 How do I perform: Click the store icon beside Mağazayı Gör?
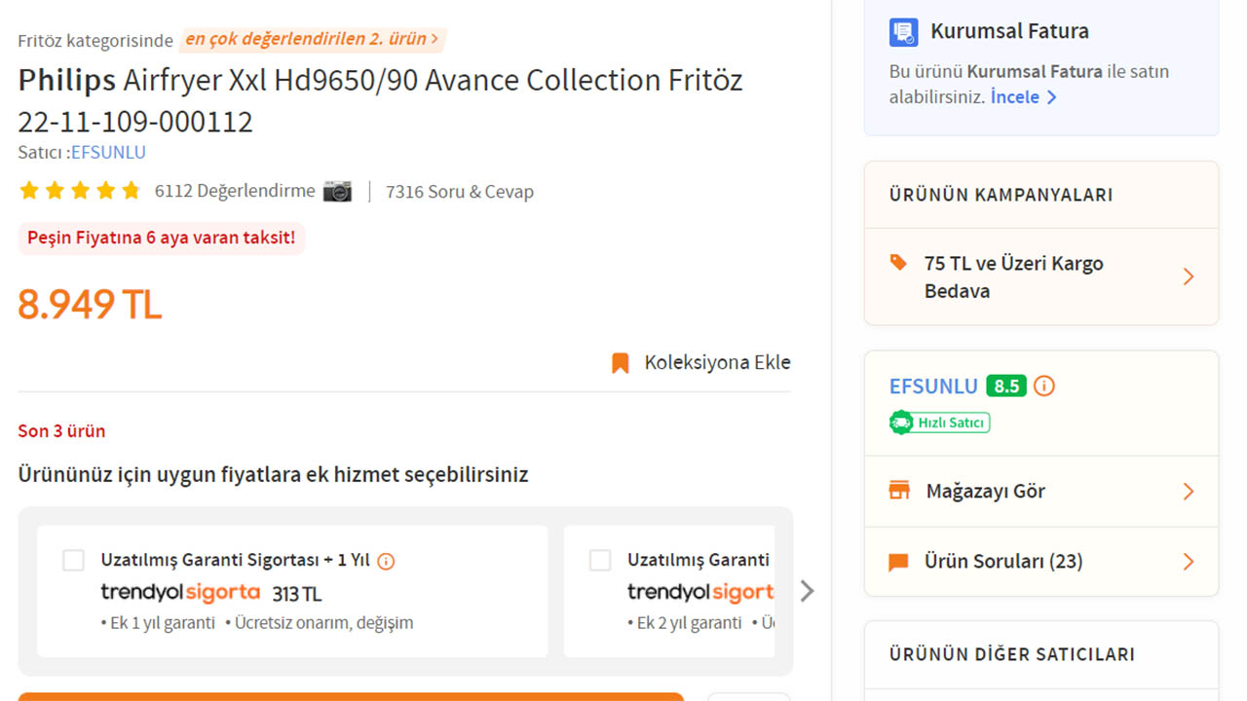[899, 491]
